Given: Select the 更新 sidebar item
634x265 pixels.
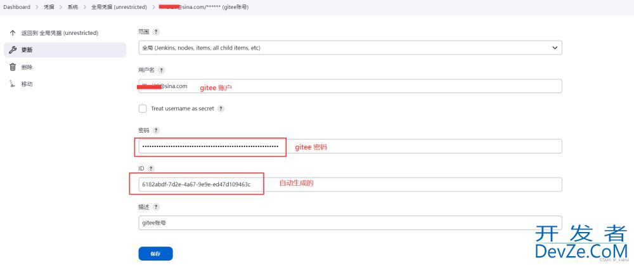Looking at the screenshot, I should tap(65, 50).
